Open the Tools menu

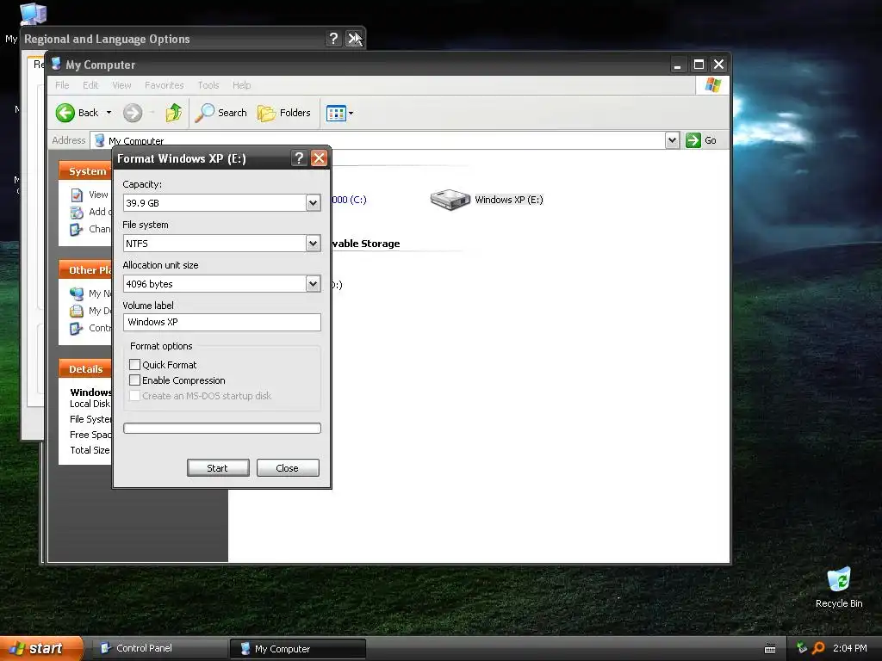[x=208, y=85]
